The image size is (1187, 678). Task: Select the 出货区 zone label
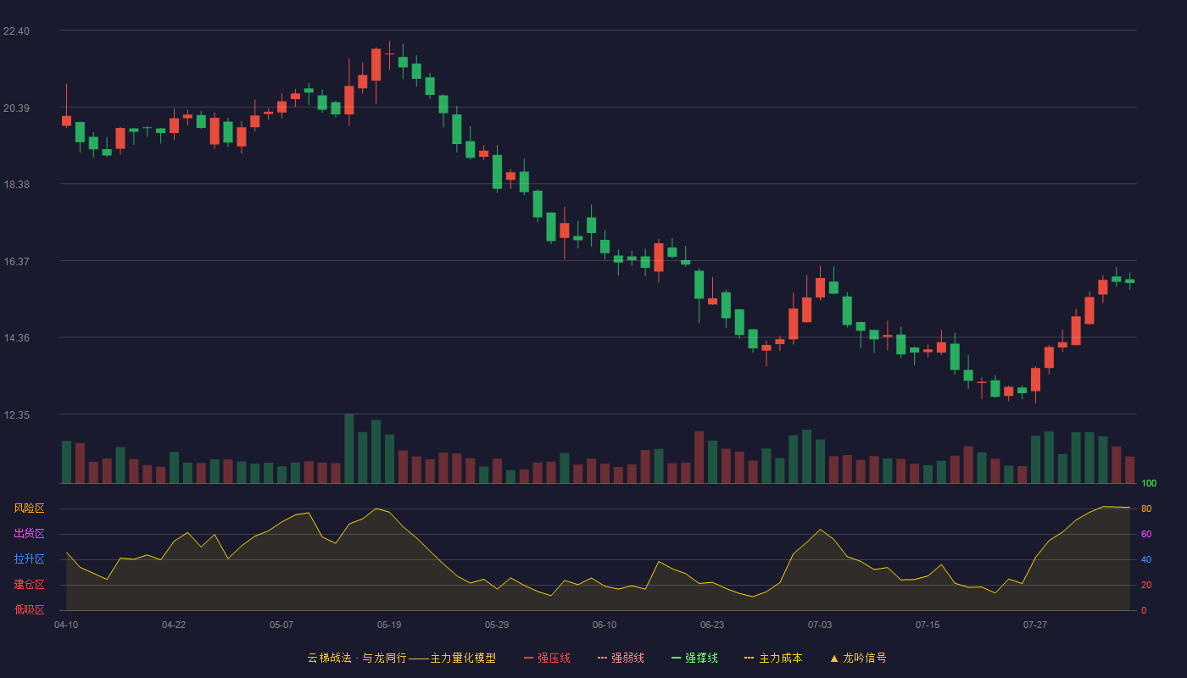point(29,534)
